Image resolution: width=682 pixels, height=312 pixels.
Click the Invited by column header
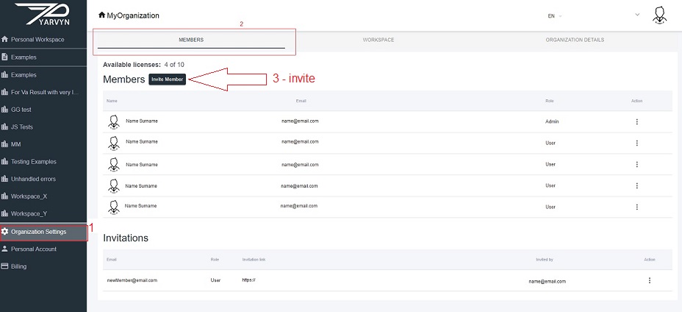point(545,260)
